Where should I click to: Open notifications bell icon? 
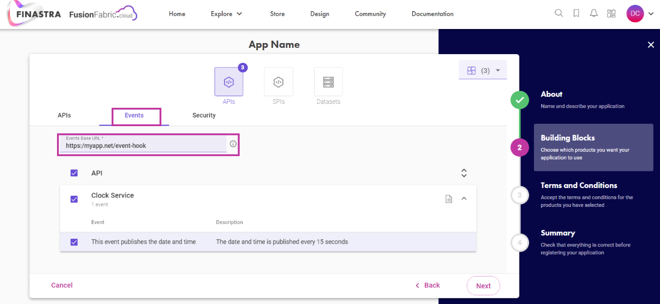pos(594,14)
